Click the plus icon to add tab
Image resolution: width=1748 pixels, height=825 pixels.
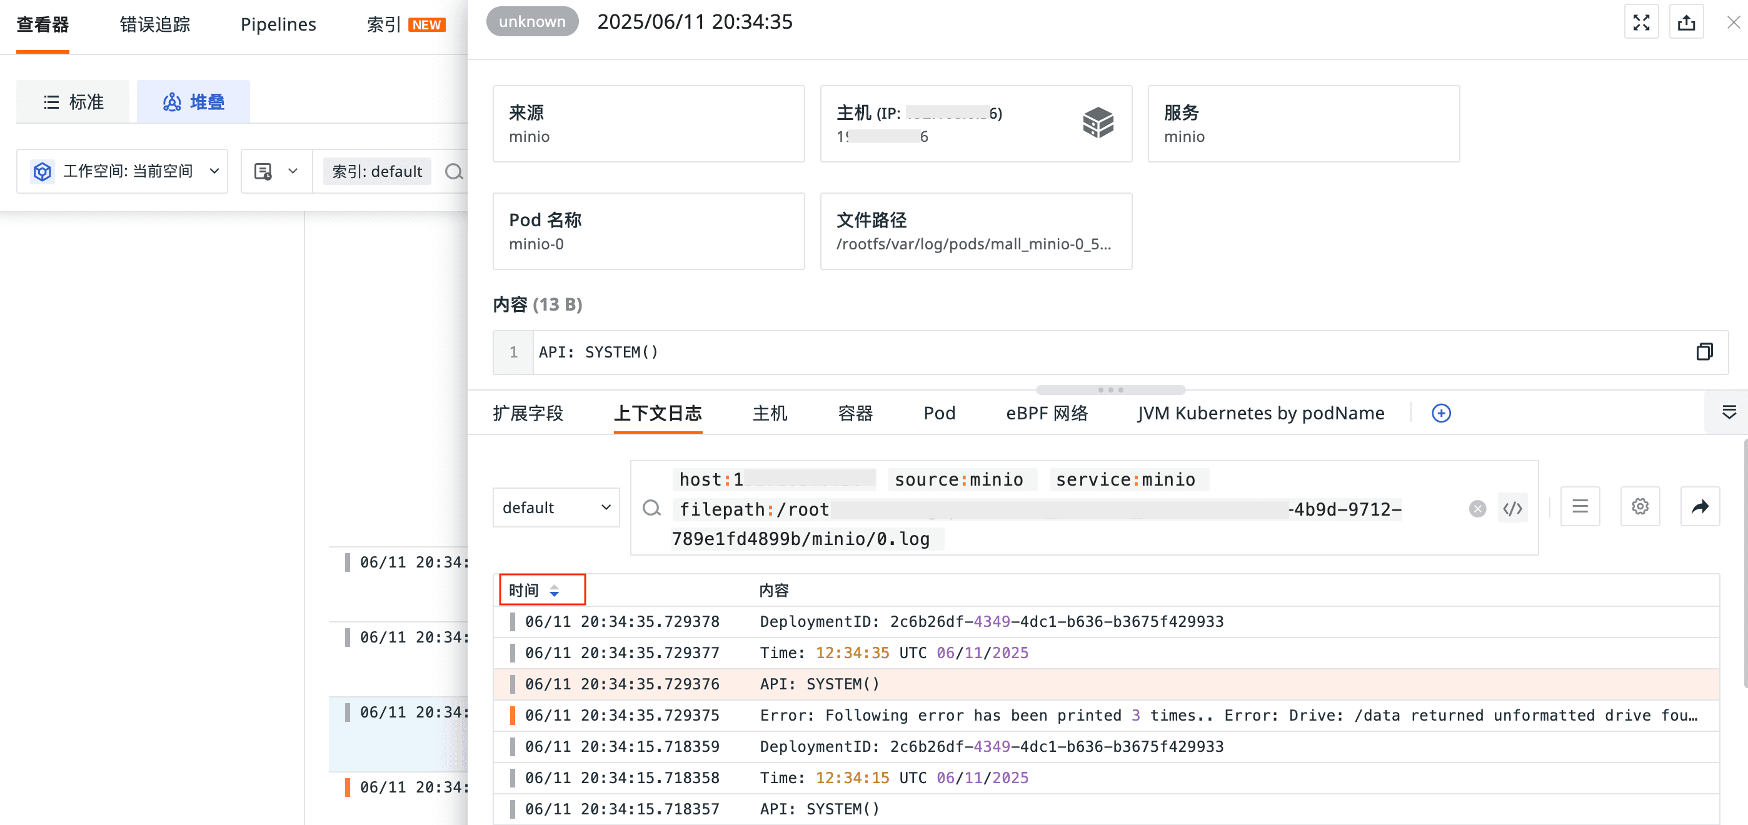(x=1441, y=412)
